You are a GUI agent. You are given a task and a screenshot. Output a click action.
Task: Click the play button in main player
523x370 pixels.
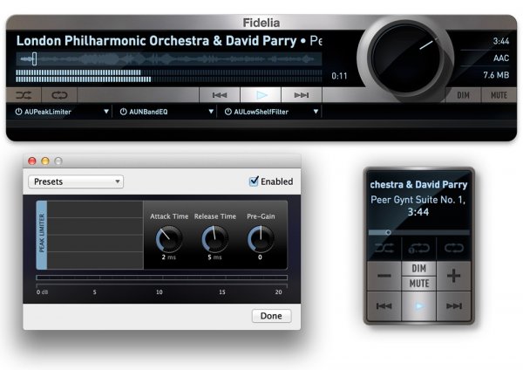click(261, 95)
